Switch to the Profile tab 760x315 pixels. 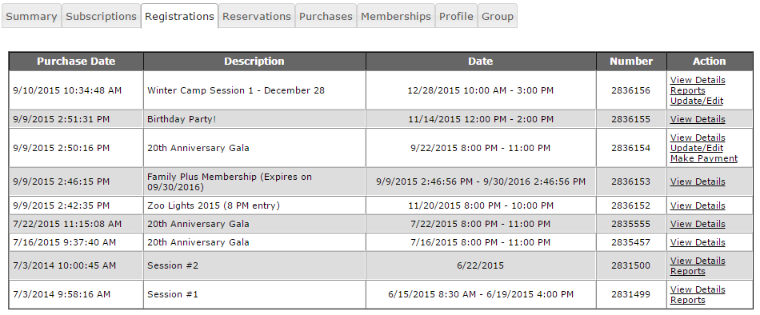tap(456, 16)
